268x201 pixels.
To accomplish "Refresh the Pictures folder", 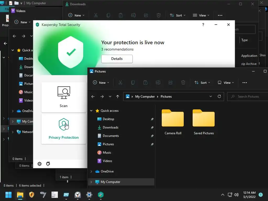I will pyautogui.click(x=219, y=96).
